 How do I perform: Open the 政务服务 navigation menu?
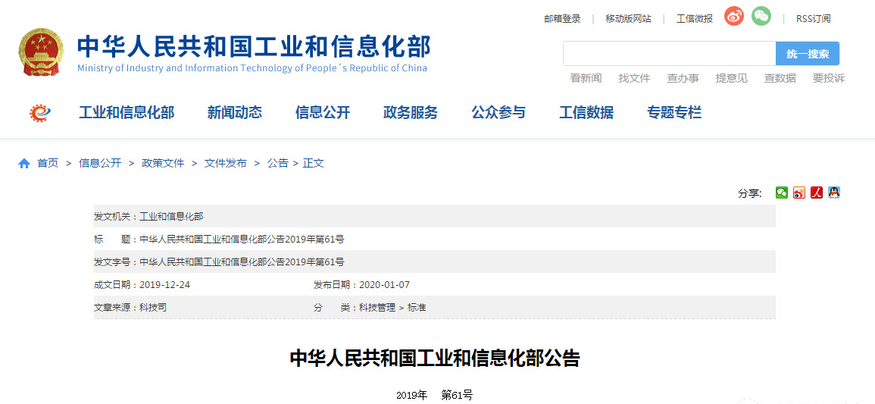point(411,113)
